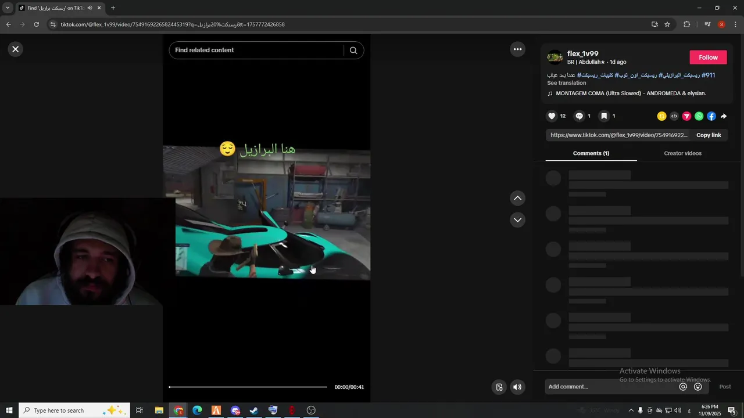
Task: Insert a mention with the @ icon
Action: point(683,387)
